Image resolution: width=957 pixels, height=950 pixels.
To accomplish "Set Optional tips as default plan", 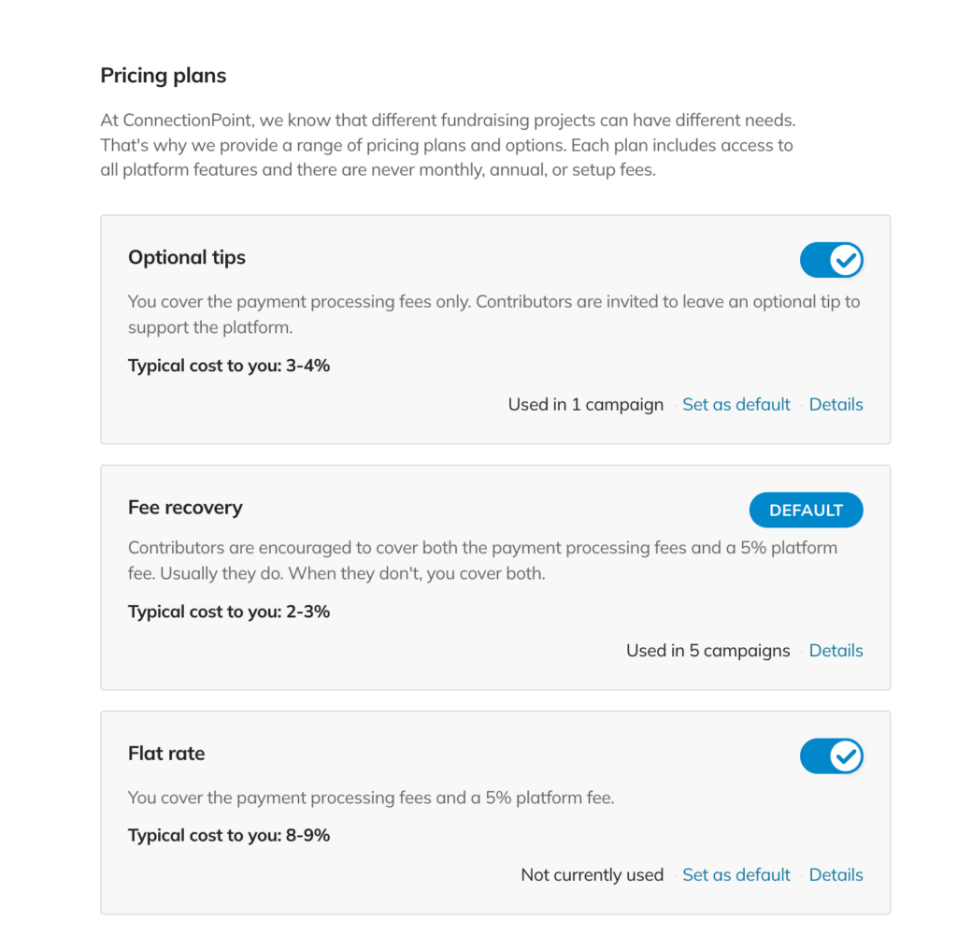I will coord(736,404).
